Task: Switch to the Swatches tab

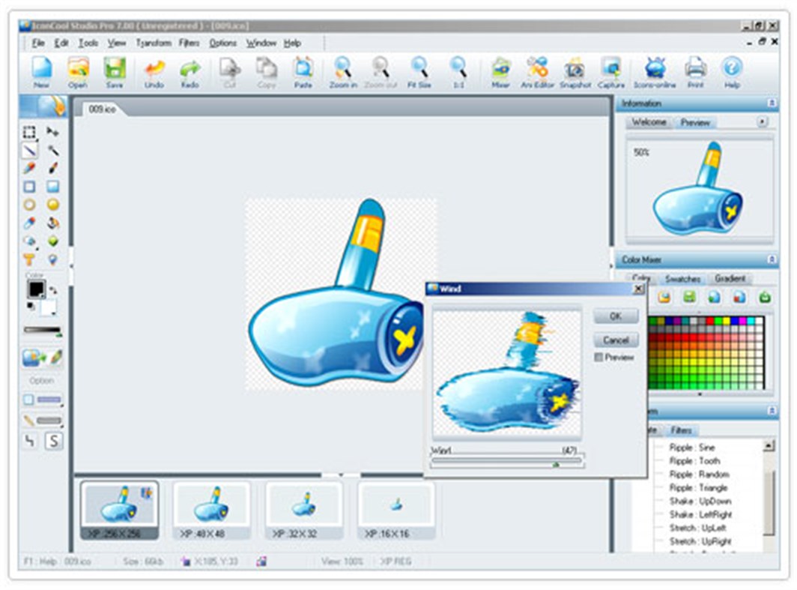Action: coord(682,279)
